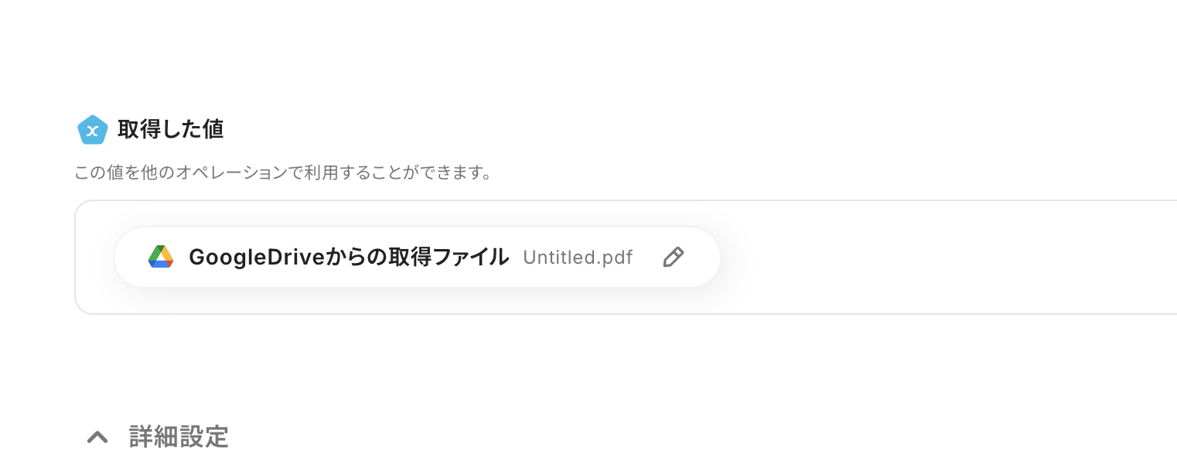Collapse 詳細設定 using the chevron arrow
Screen dimensions: 1177x461
point(97,437)
